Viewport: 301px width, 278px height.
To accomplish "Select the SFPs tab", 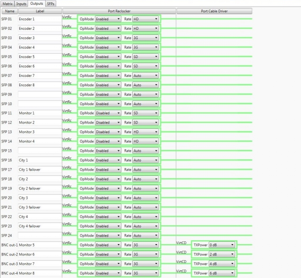I will 51,3.
